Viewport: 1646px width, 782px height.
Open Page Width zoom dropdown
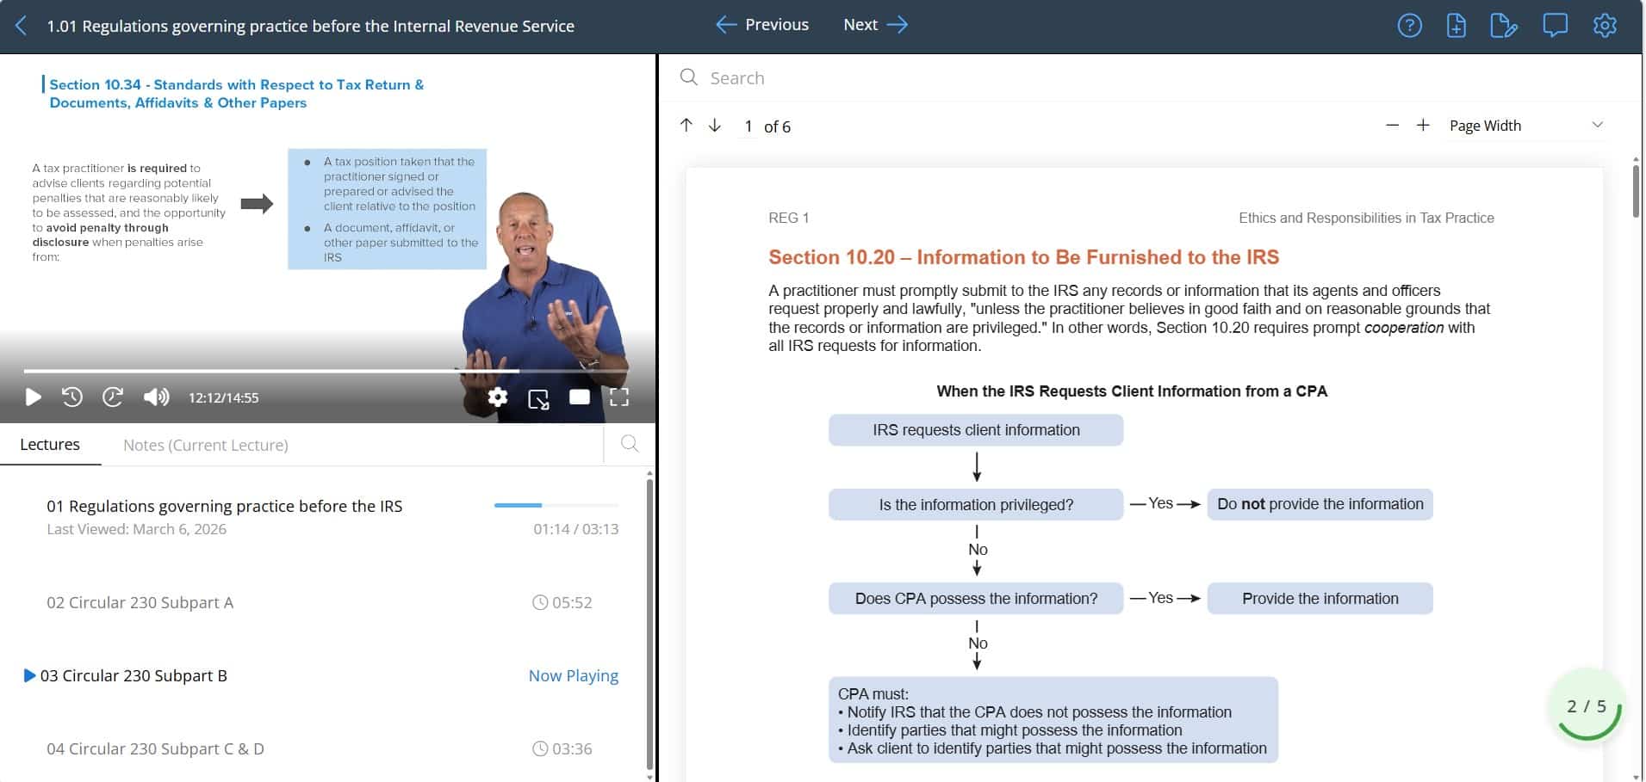pos(1525,126)
